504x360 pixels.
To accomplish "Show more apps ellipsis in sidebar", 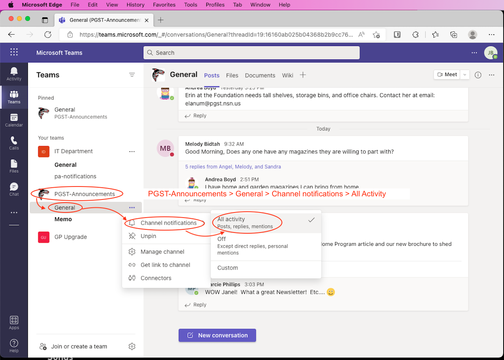I will click(14, 212).
